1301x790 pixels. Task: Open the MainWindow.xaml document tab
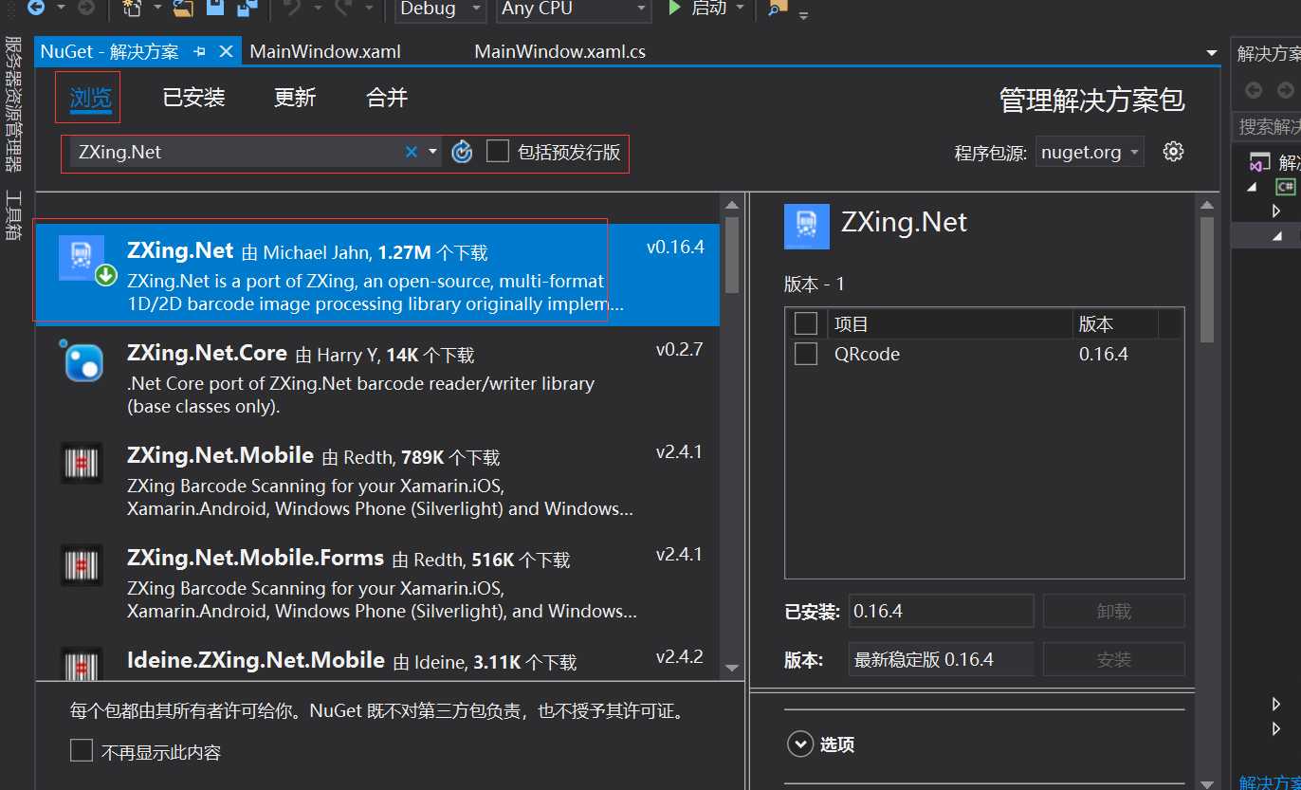(x=325, y=51)
